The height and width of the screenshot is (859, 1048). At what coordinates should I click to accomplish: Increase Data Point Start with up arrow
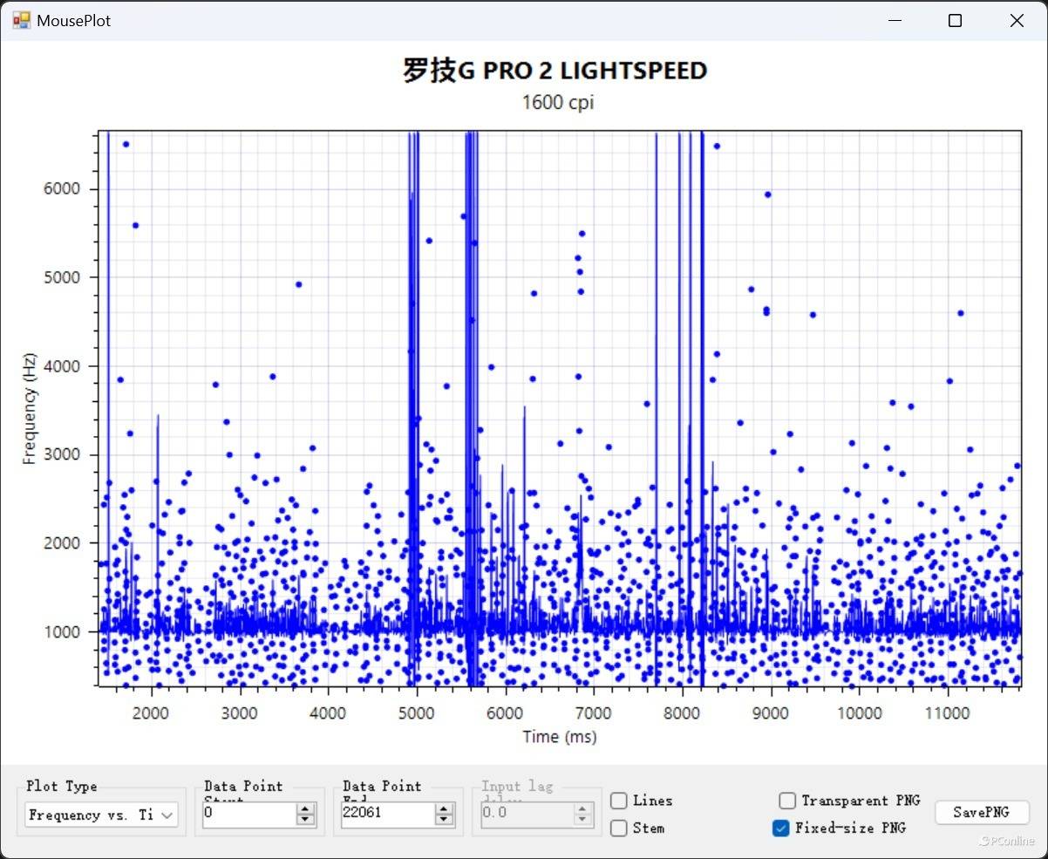[305, 809]
